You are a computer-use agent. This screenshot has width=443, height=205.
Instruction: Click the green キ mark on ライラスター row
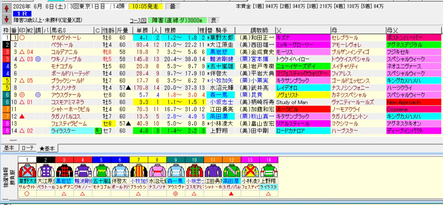tap(98, 131)
